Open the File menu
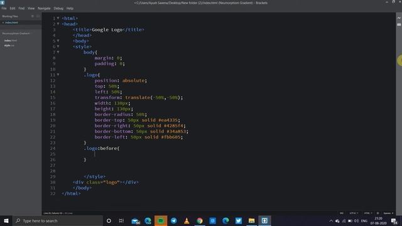Screen dimensions: 402x226 tap(4, 8)
